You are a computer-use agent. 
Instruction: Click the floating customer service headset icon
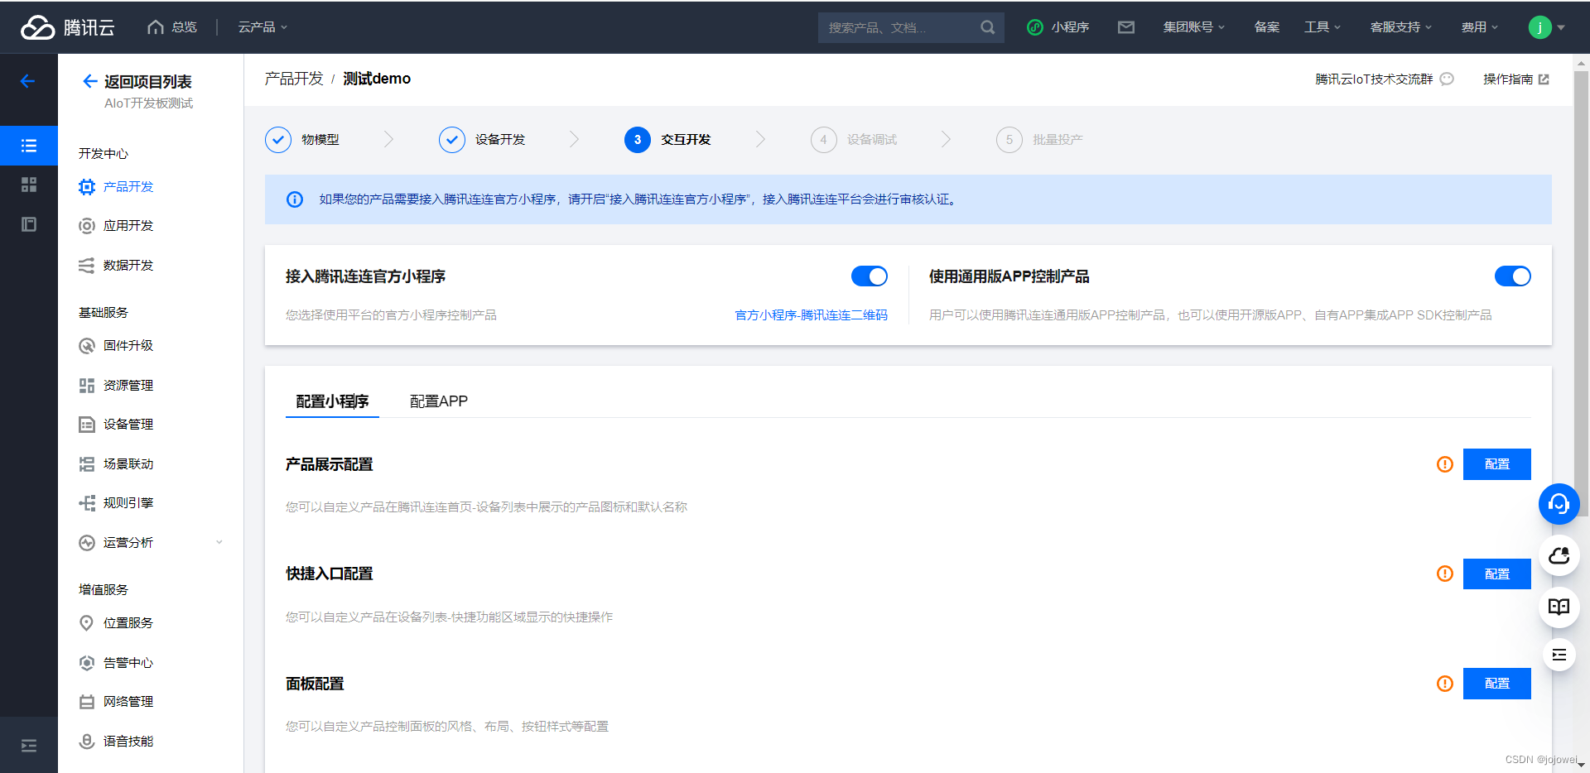coord(1559,504)
